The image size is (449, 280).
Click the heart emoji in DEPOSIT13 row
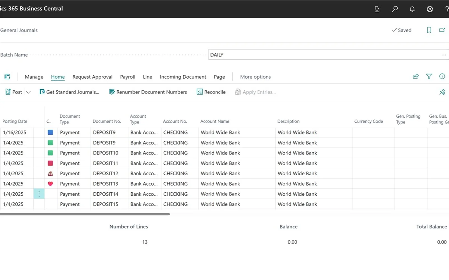51,184
